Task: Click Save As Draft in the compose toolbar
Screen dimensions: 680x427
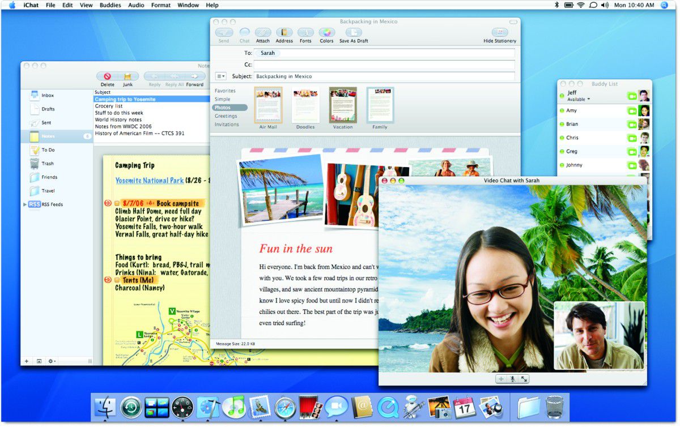Action: point(354,32)
